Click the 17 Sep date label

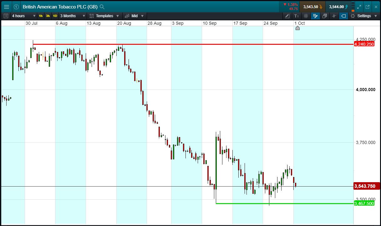pos(240,23)
